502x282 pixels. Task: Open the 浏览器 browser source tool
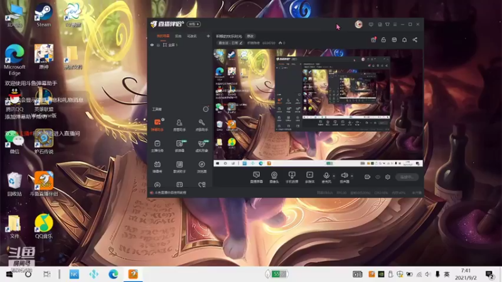point(201,167)
